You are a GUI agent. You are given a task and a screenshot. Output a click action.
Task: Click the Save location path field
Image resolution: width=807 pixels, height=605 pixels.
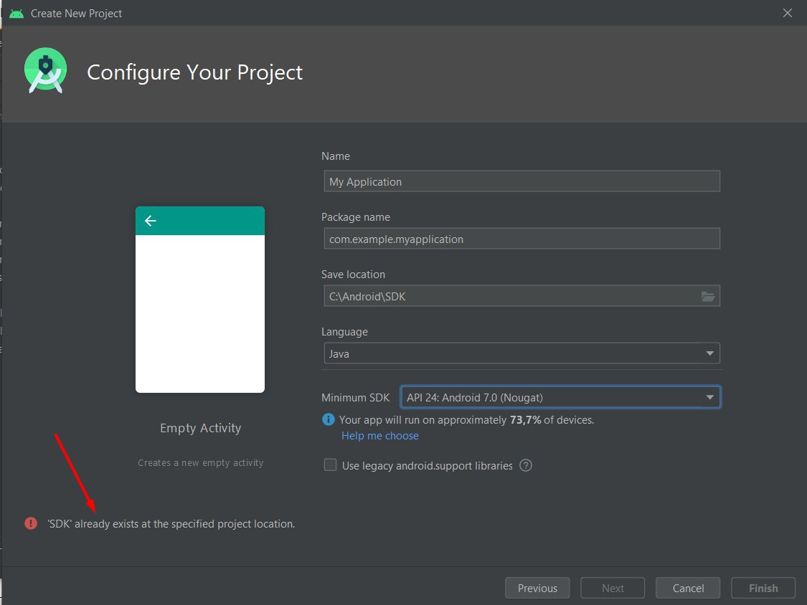[522, 296]
